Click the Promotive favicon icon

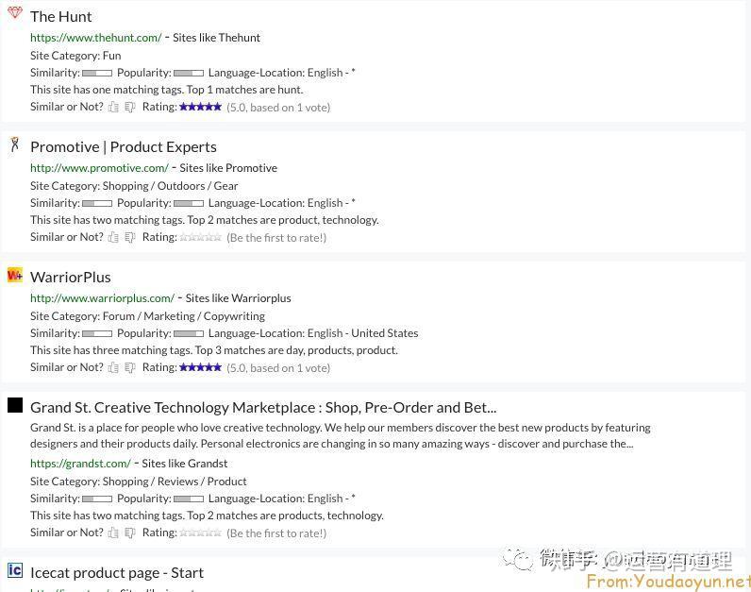point(15,144)
